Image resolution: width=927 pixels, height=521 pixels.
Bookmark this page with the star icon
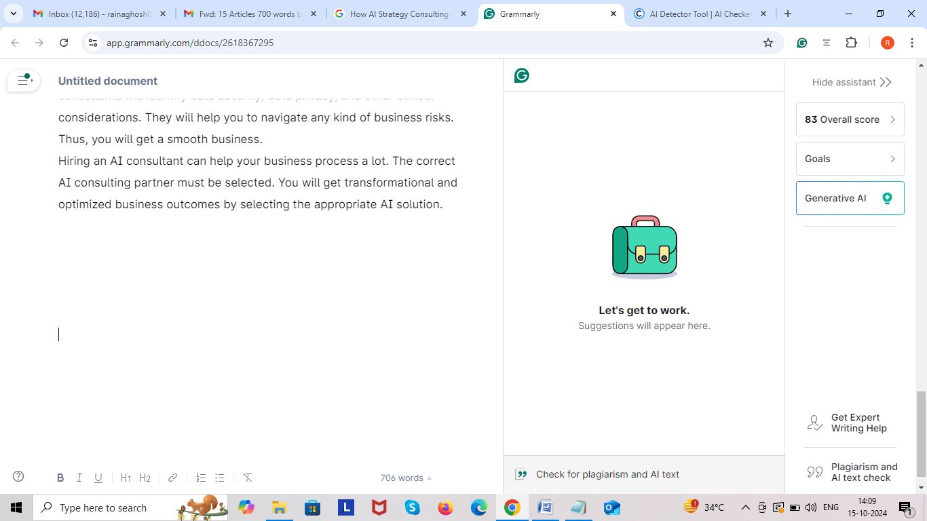(768, 43)
